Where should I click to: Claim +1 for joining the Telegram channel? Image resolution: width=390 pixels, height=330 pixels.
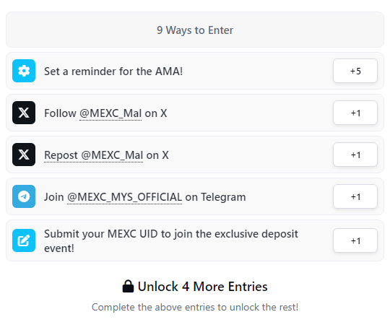pyautogui.click(x=355, y=196)
